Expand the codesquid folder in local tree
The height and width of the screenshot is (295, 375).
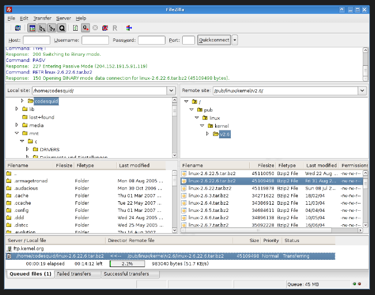pyautogui.click(x=22, y=101)
